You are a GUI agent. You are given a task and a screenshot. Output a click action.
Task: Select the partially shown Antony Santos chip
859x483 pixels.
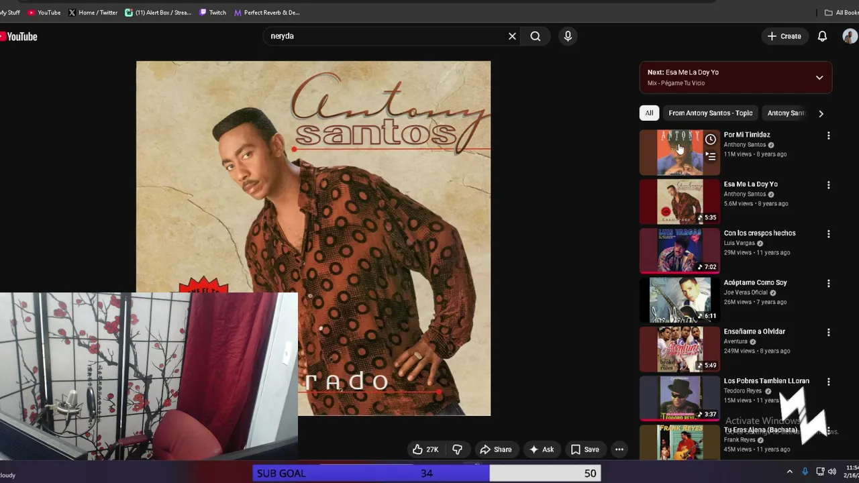(786, 113)
